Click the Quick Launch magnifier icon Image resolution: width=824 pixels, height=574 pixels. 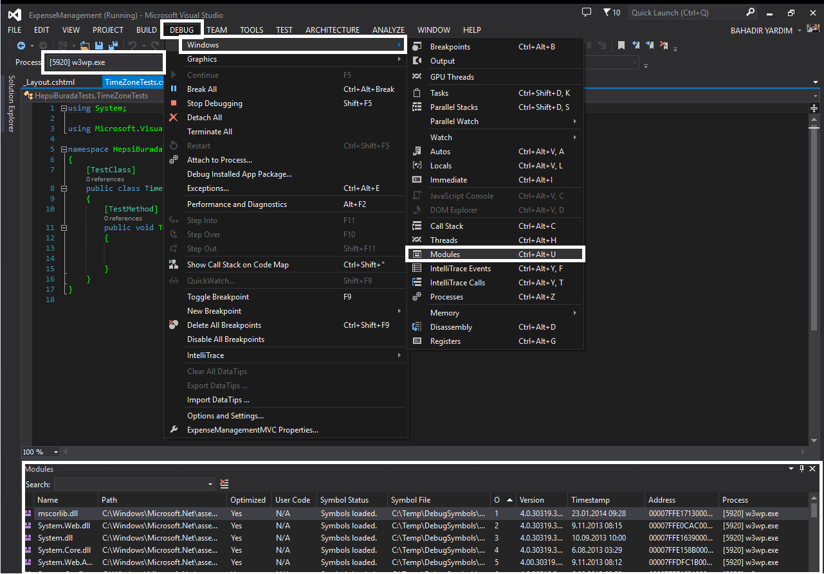coord(750,12)
